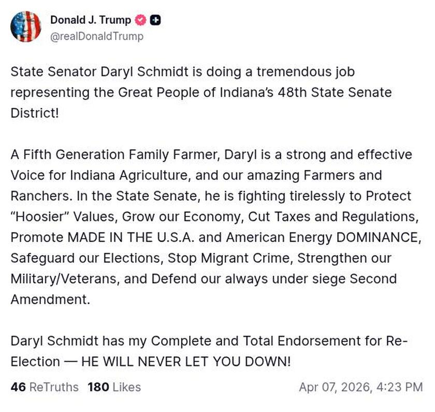
Task: Click "HE WILL NEVER LET YOU DOWN!" text
Action: pos(186,361)
